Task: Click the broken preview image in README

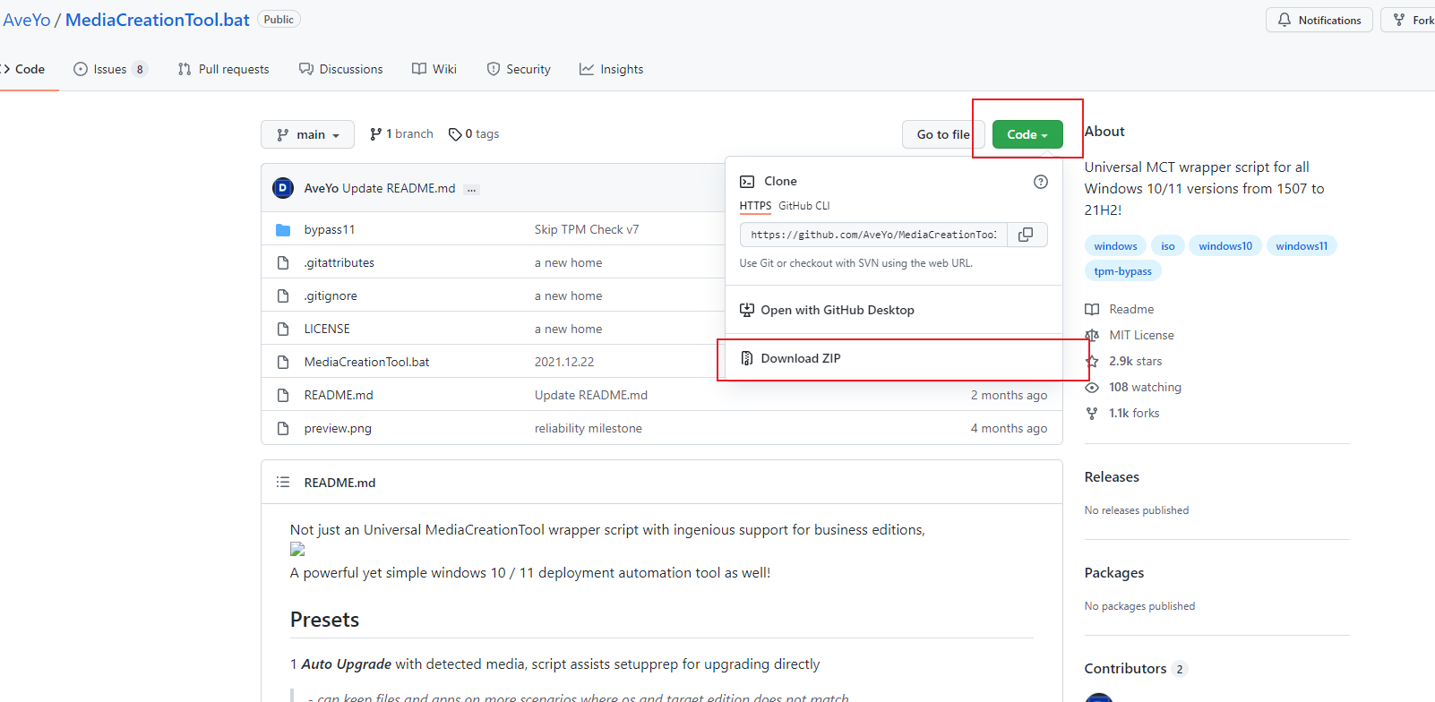Action: (x=297, y=550)
